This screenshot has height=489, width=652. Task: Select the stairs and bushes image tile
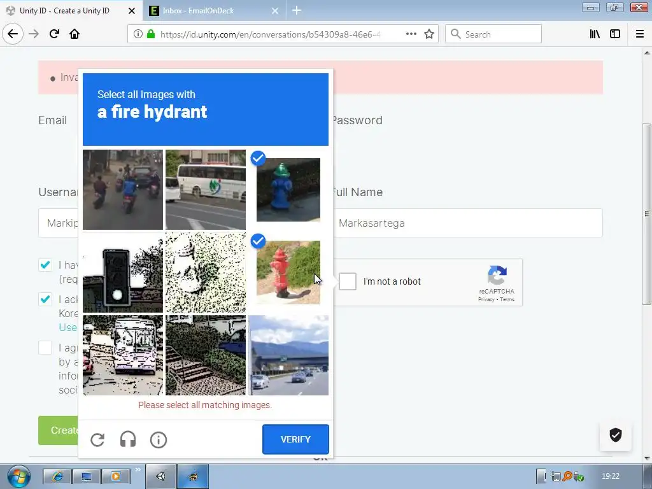click(x=206, y=355)
